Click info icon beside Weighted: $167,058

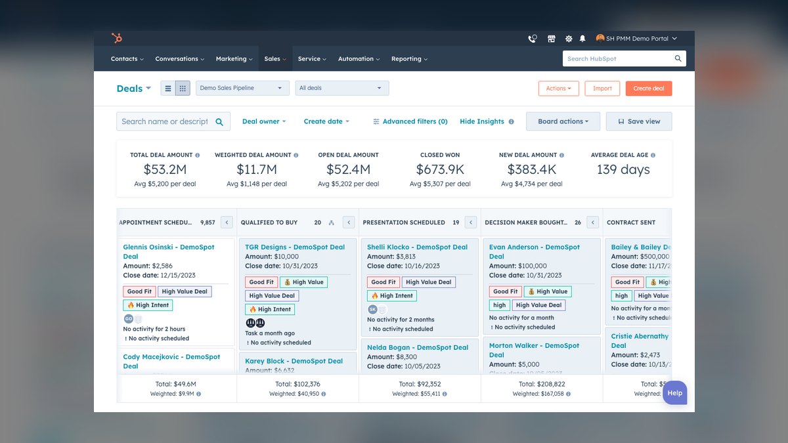click(568, 394)
